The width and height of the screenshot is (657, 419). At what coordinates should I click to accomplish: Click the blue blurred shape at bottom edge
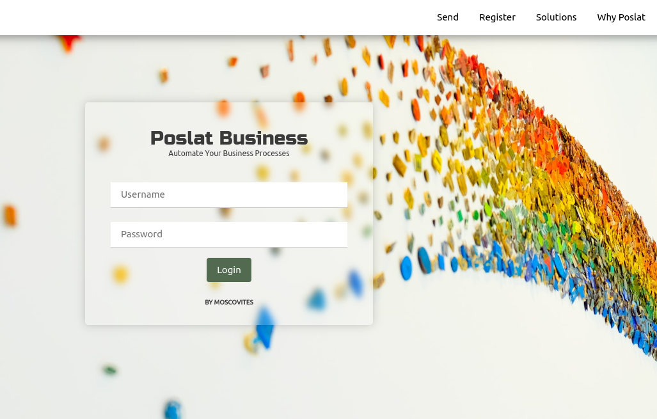click(172, 410)
